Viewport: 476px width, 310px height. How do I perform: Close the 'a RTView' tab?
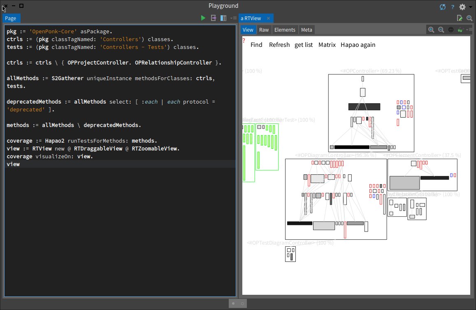(x=268, y=18)
